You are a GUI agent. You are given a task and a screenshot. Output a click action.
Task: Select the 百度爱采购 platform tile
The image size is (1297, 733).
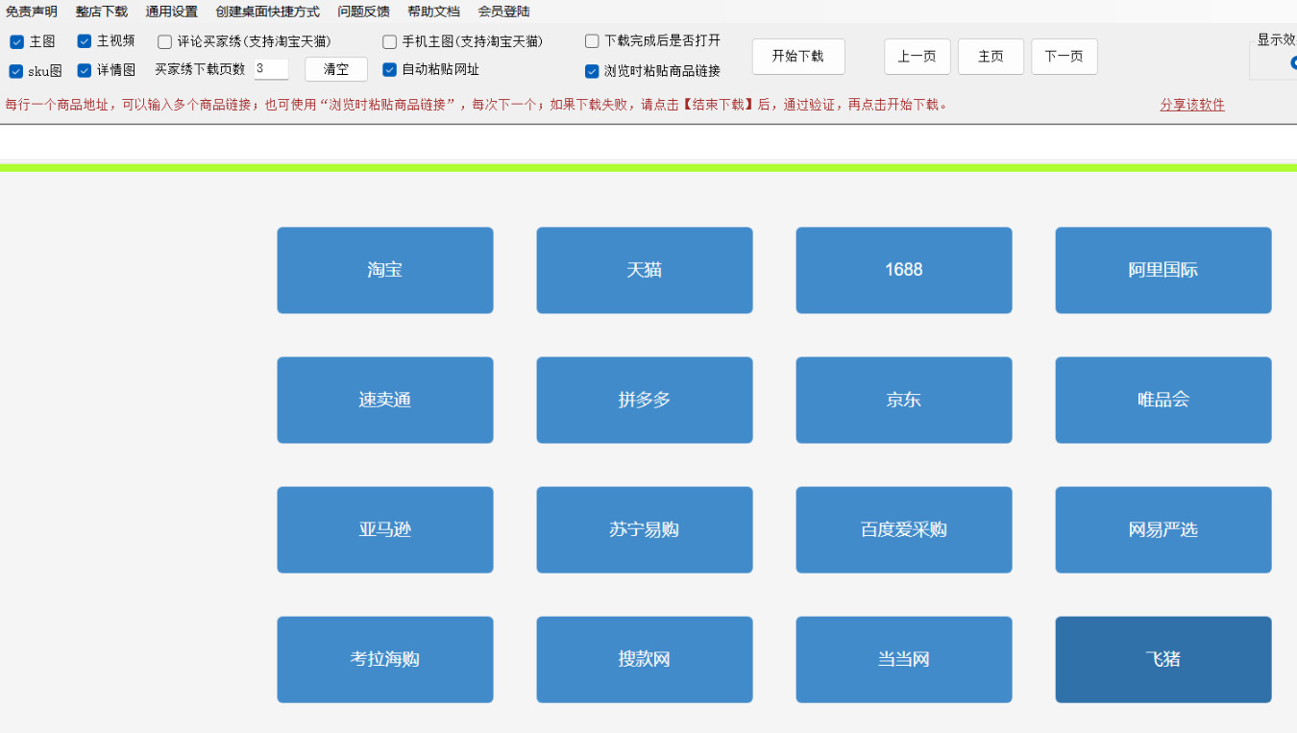point(904,529)
